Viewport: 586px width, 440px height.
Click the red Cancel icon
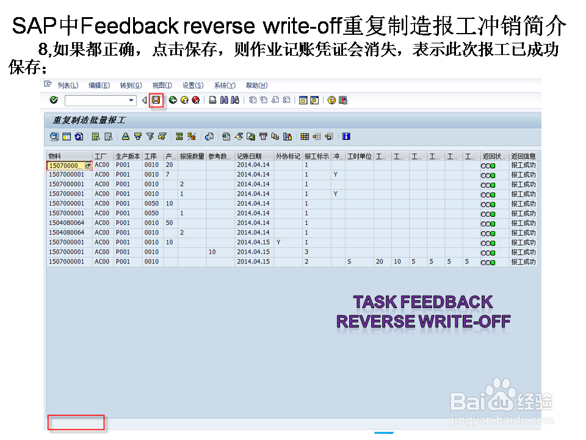195,100
